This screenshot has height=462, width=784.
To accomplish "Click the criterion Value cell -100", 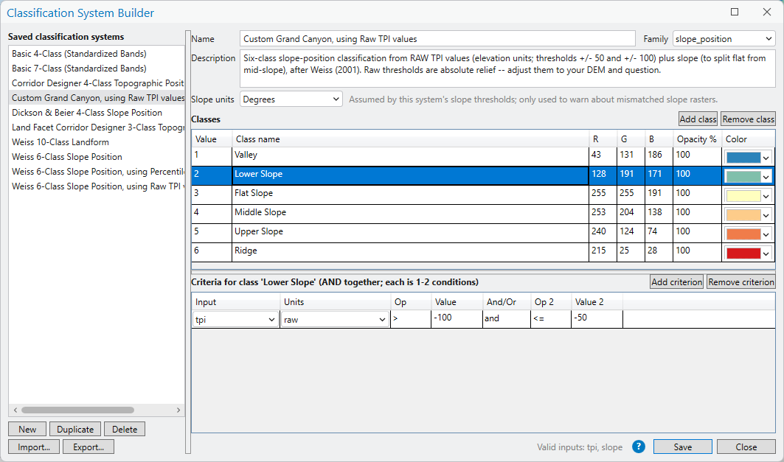I will (x=457, y=318).
